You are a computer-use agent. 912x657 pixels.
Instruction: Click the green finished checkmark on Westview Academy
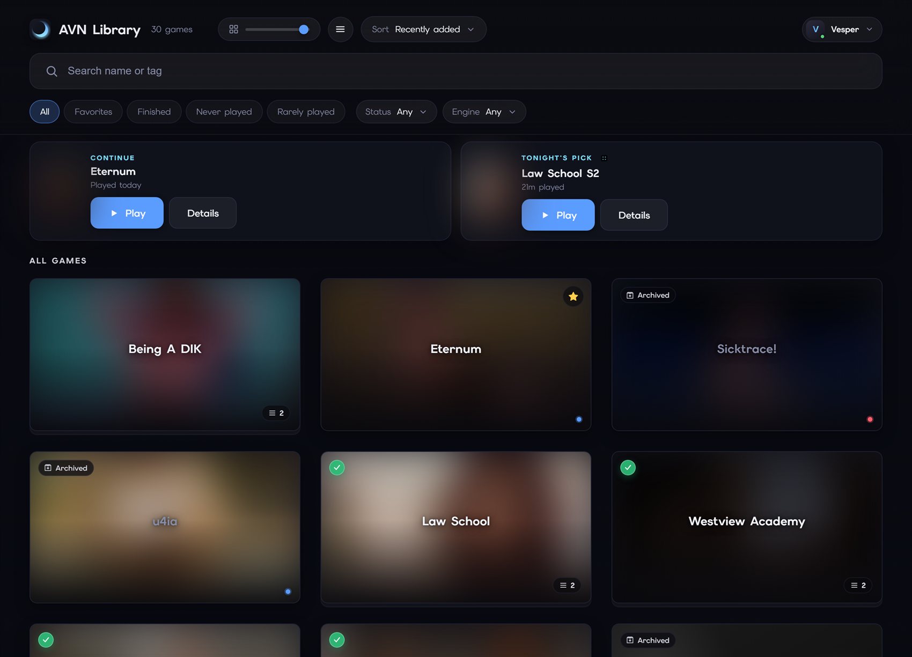pyautogui.click(x=628, y=468)
